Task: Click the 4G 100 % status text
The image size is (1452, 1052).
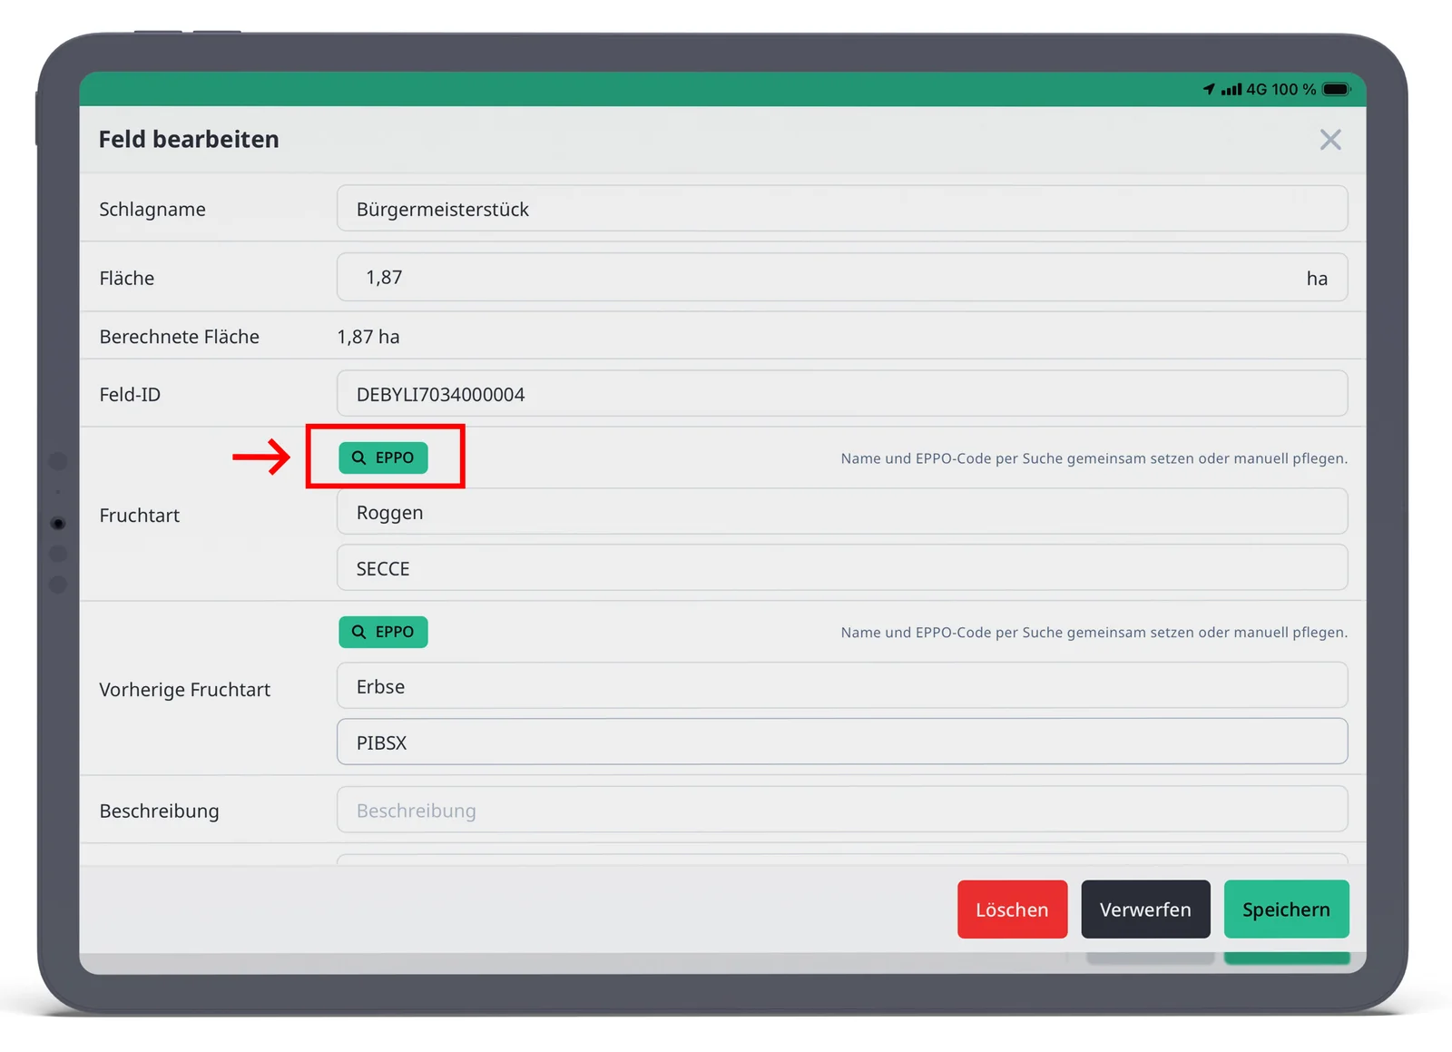Action: point(1281,89)
